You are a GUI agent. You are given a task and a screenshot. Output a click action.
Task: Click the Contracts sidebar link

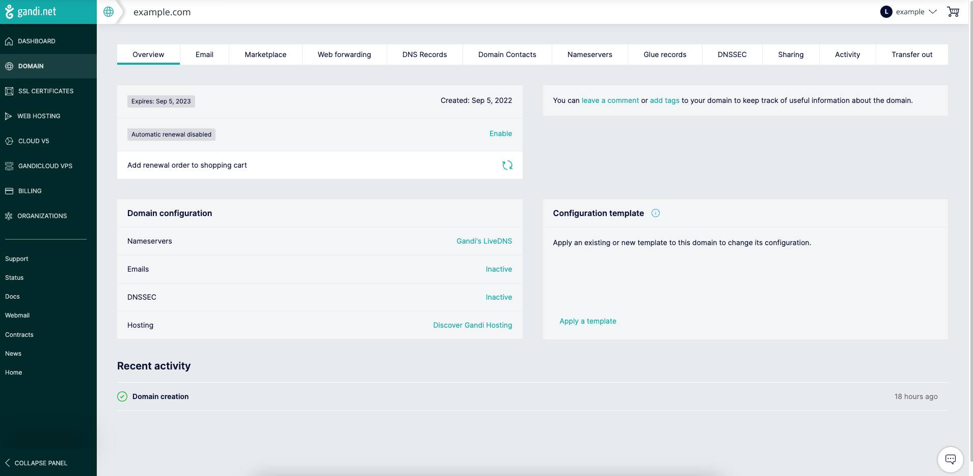pos(19,335)
